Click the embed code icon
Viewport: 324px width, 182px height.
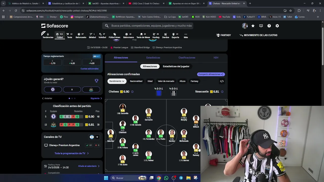pyautogui.click(x=222, y=81)
